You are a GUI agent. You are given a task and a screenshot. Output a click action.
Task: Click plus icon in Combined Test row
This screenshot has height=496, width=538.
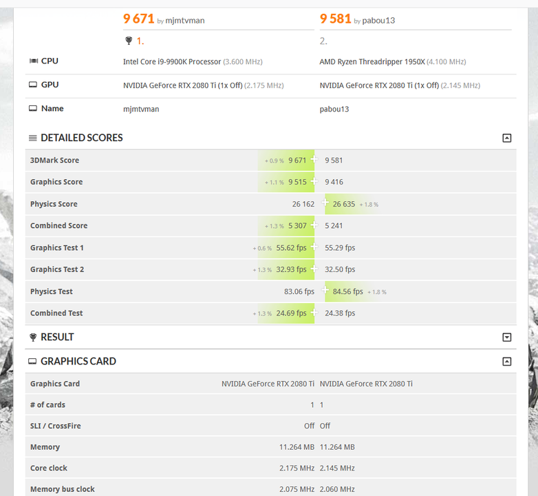[x=314, y=312]
